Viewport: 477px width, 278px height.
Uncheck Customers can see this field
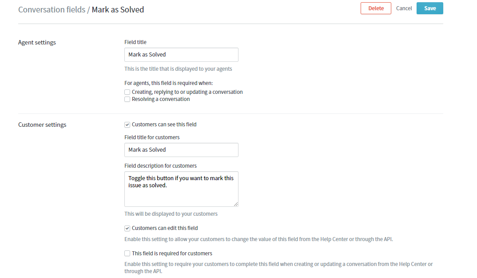(x=127, y=125)
